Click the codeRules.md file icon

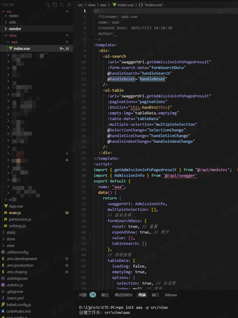point(3,311)
